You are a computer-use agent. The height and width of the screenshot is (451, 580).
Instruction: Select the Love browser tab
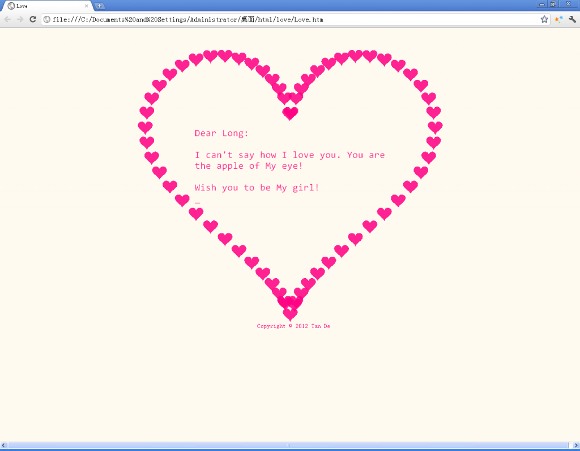(48, 6)
